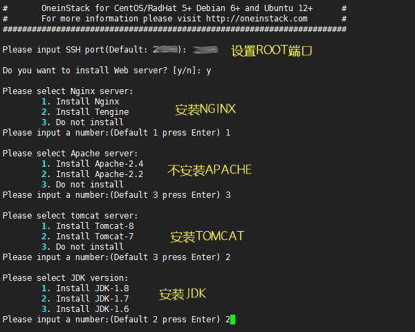Image resolution: width=415 pixels, height=332 pixels.
Task: Click the 'Install JDK-1.7' option
Action: [85, 299]
